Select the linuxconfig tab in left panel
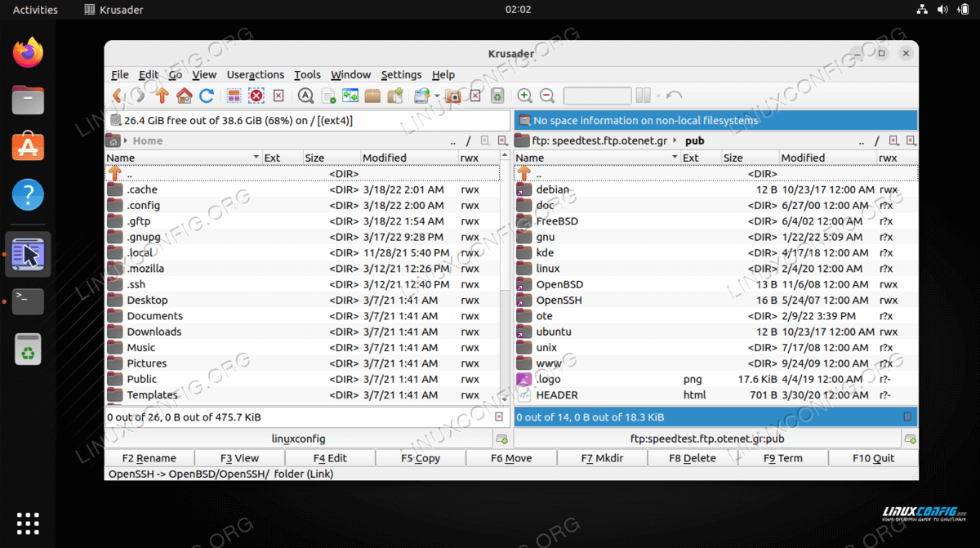The image size is (980, 548). (298, 439)
